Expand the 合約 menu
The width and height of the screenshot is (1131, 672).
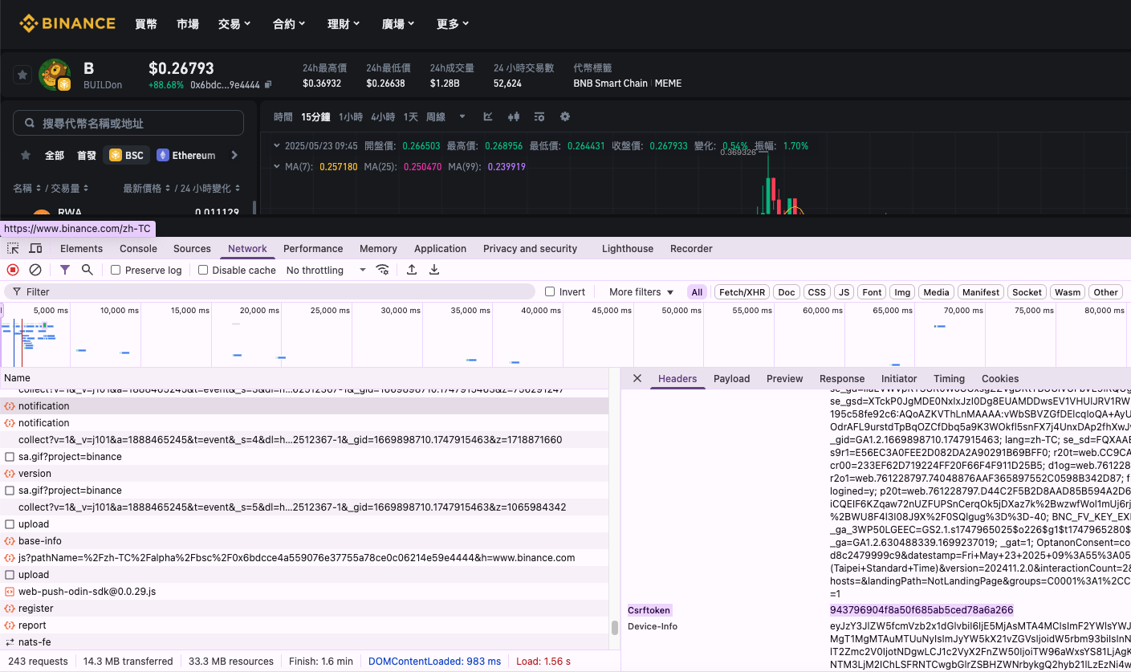289,24
